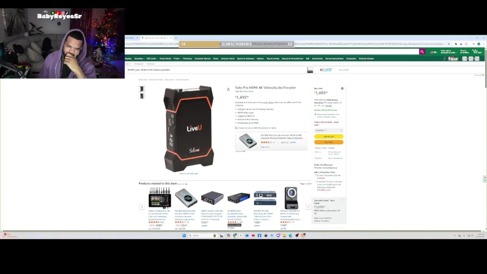Click the main LiveU Solo product image
This screenshot has width=487, height=274.
(x=189, y=129)
